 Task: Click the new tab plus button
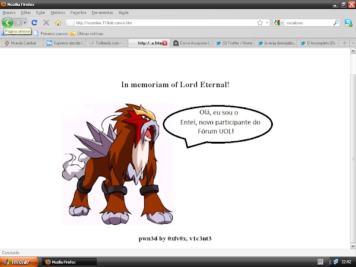tap(344, 43)
